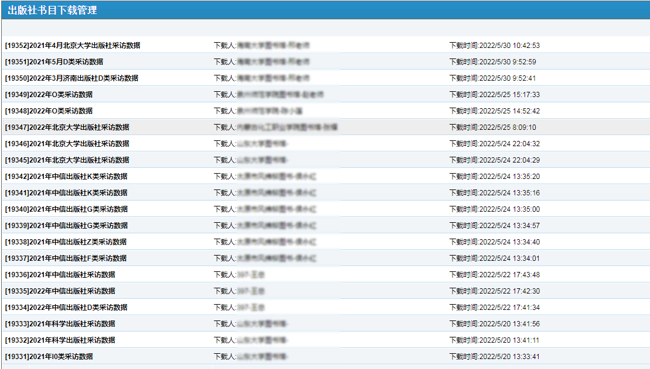
Task: Select record 19336 2021年中信出版社采访数据
Action: tap(60, 275)
